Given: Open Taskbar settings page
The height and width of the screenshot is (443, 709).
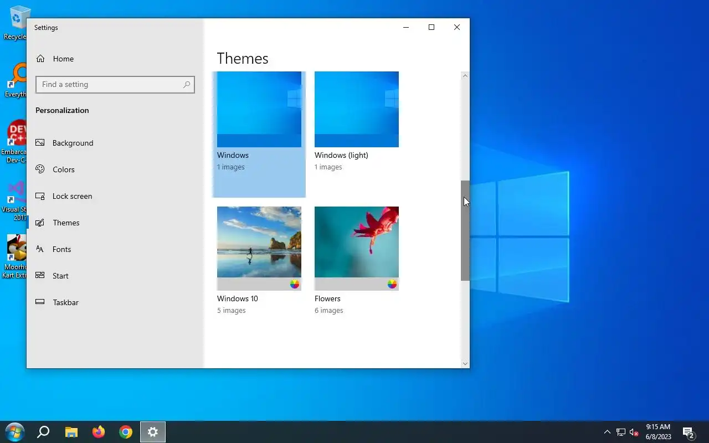Looking at the screenshot, I should (115, 302).
